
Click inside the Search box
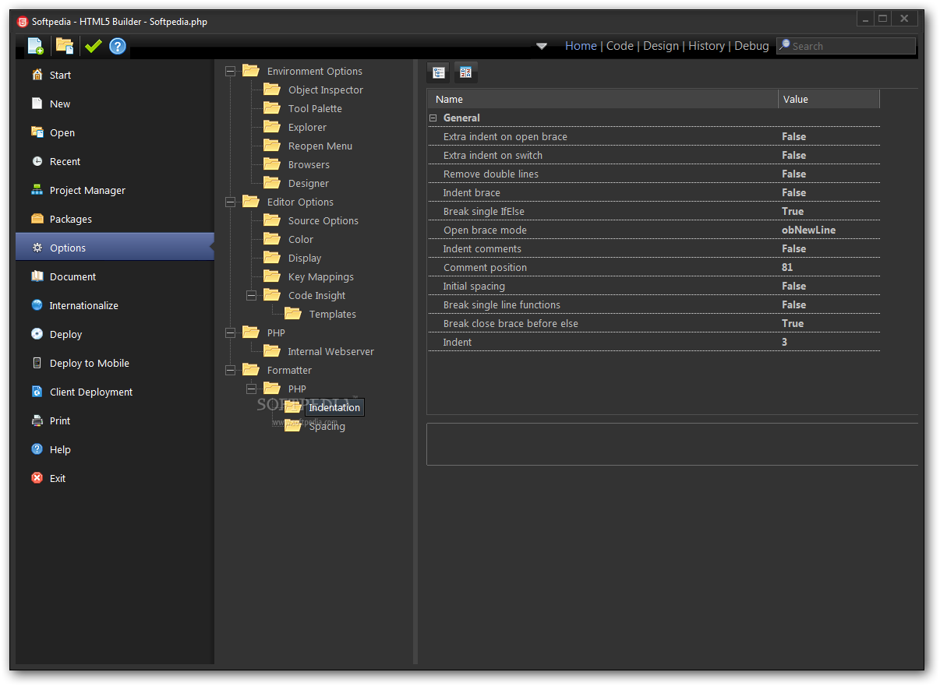click(x=846, y=46)
